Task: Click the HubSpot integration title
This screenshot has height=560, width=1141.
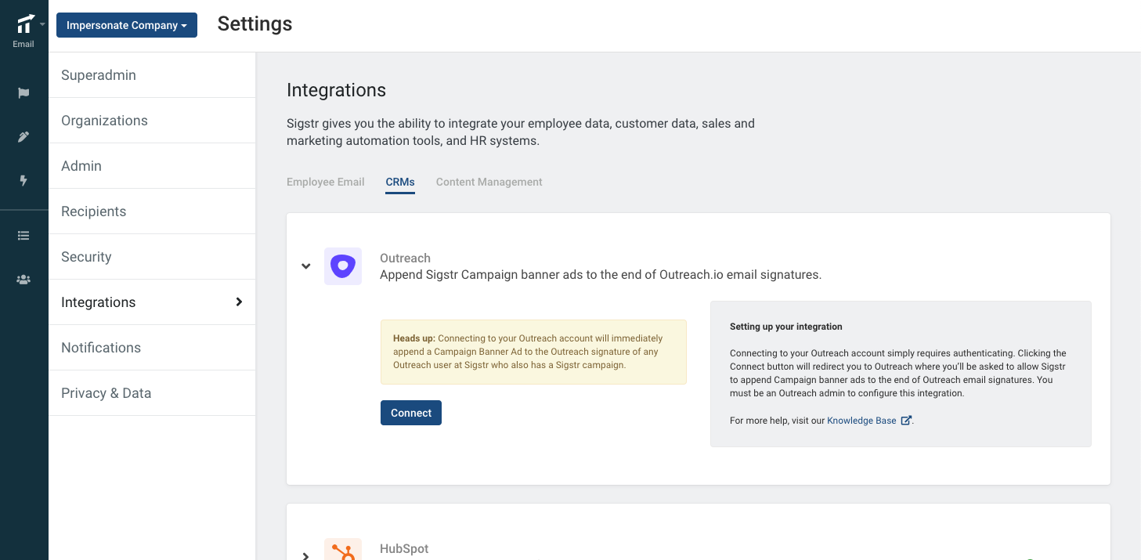Action: (404, 549)
